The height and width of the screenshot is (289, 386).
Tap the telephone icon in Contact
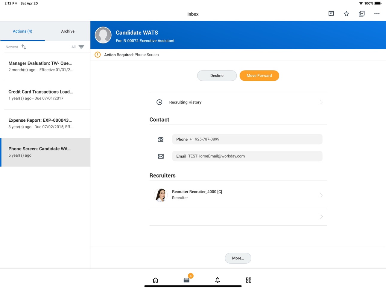161,139
